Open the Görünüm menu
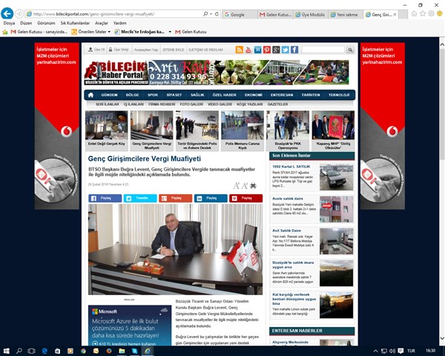 [46, 23]
